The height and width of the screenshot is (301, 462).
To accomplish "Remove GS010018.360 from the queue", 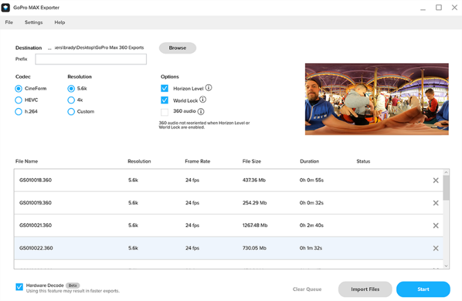I will click(436, 180).
